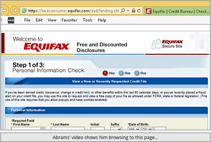
Task: Click the Refresh page icon
Action: (x=139, y=11)
